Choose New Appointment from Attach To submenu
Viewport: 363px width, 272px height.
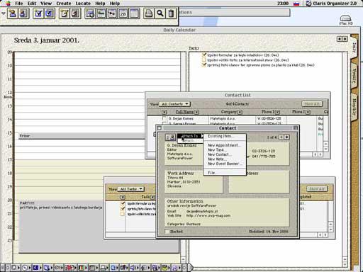tap(223, 145)
